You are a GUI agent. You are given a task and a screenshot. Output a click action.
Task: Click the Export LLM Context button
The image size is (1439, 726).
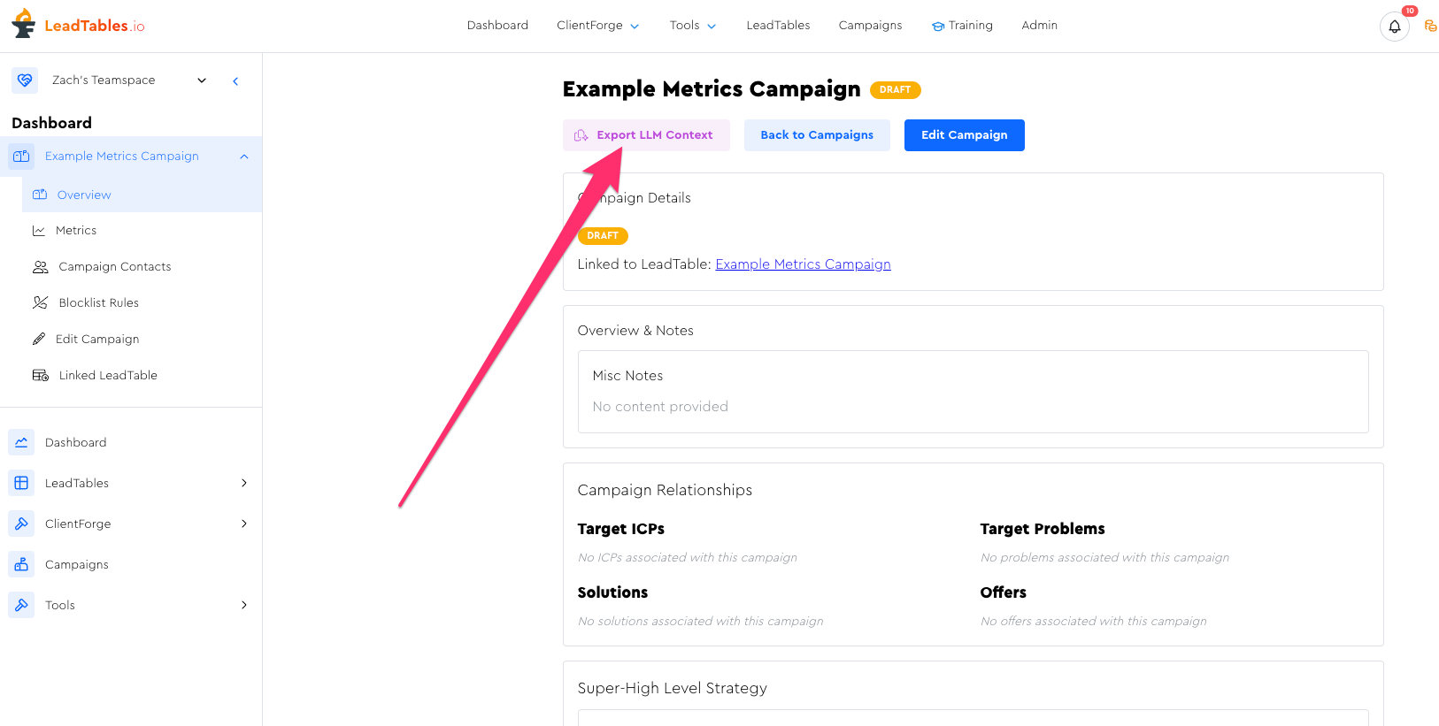[646, 135]
